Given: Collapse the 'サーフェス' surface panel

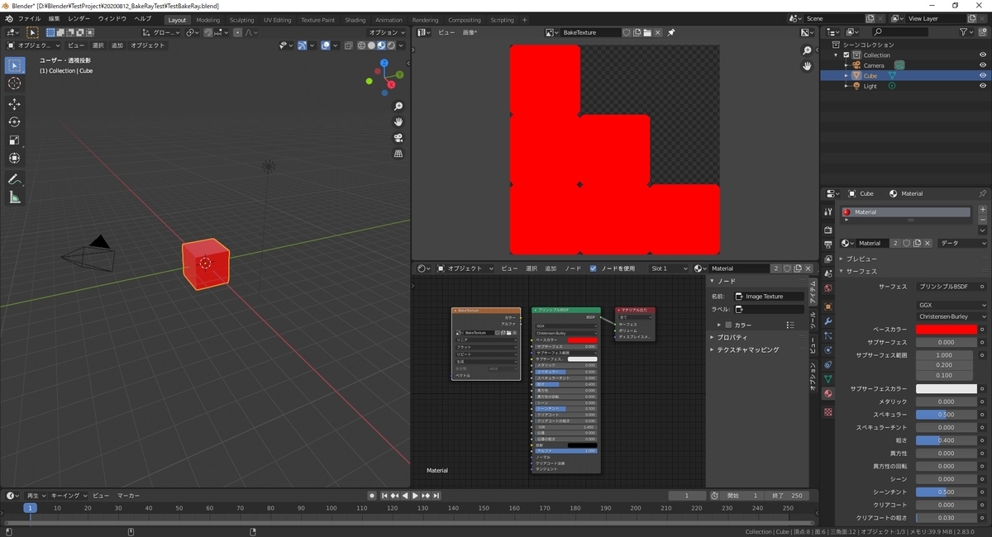Looking at the screenshot, I should click(x=861, y=271).
